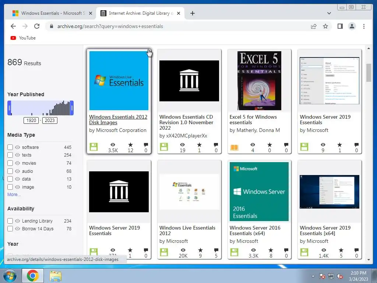Share this page icon in address bar
This screenshot has height=283, width=377.
coord(314,26)
